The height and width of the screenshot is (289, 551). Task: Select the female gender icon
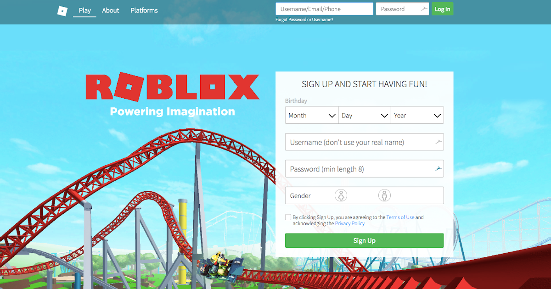pyautogui.click(x=341, y=195)
